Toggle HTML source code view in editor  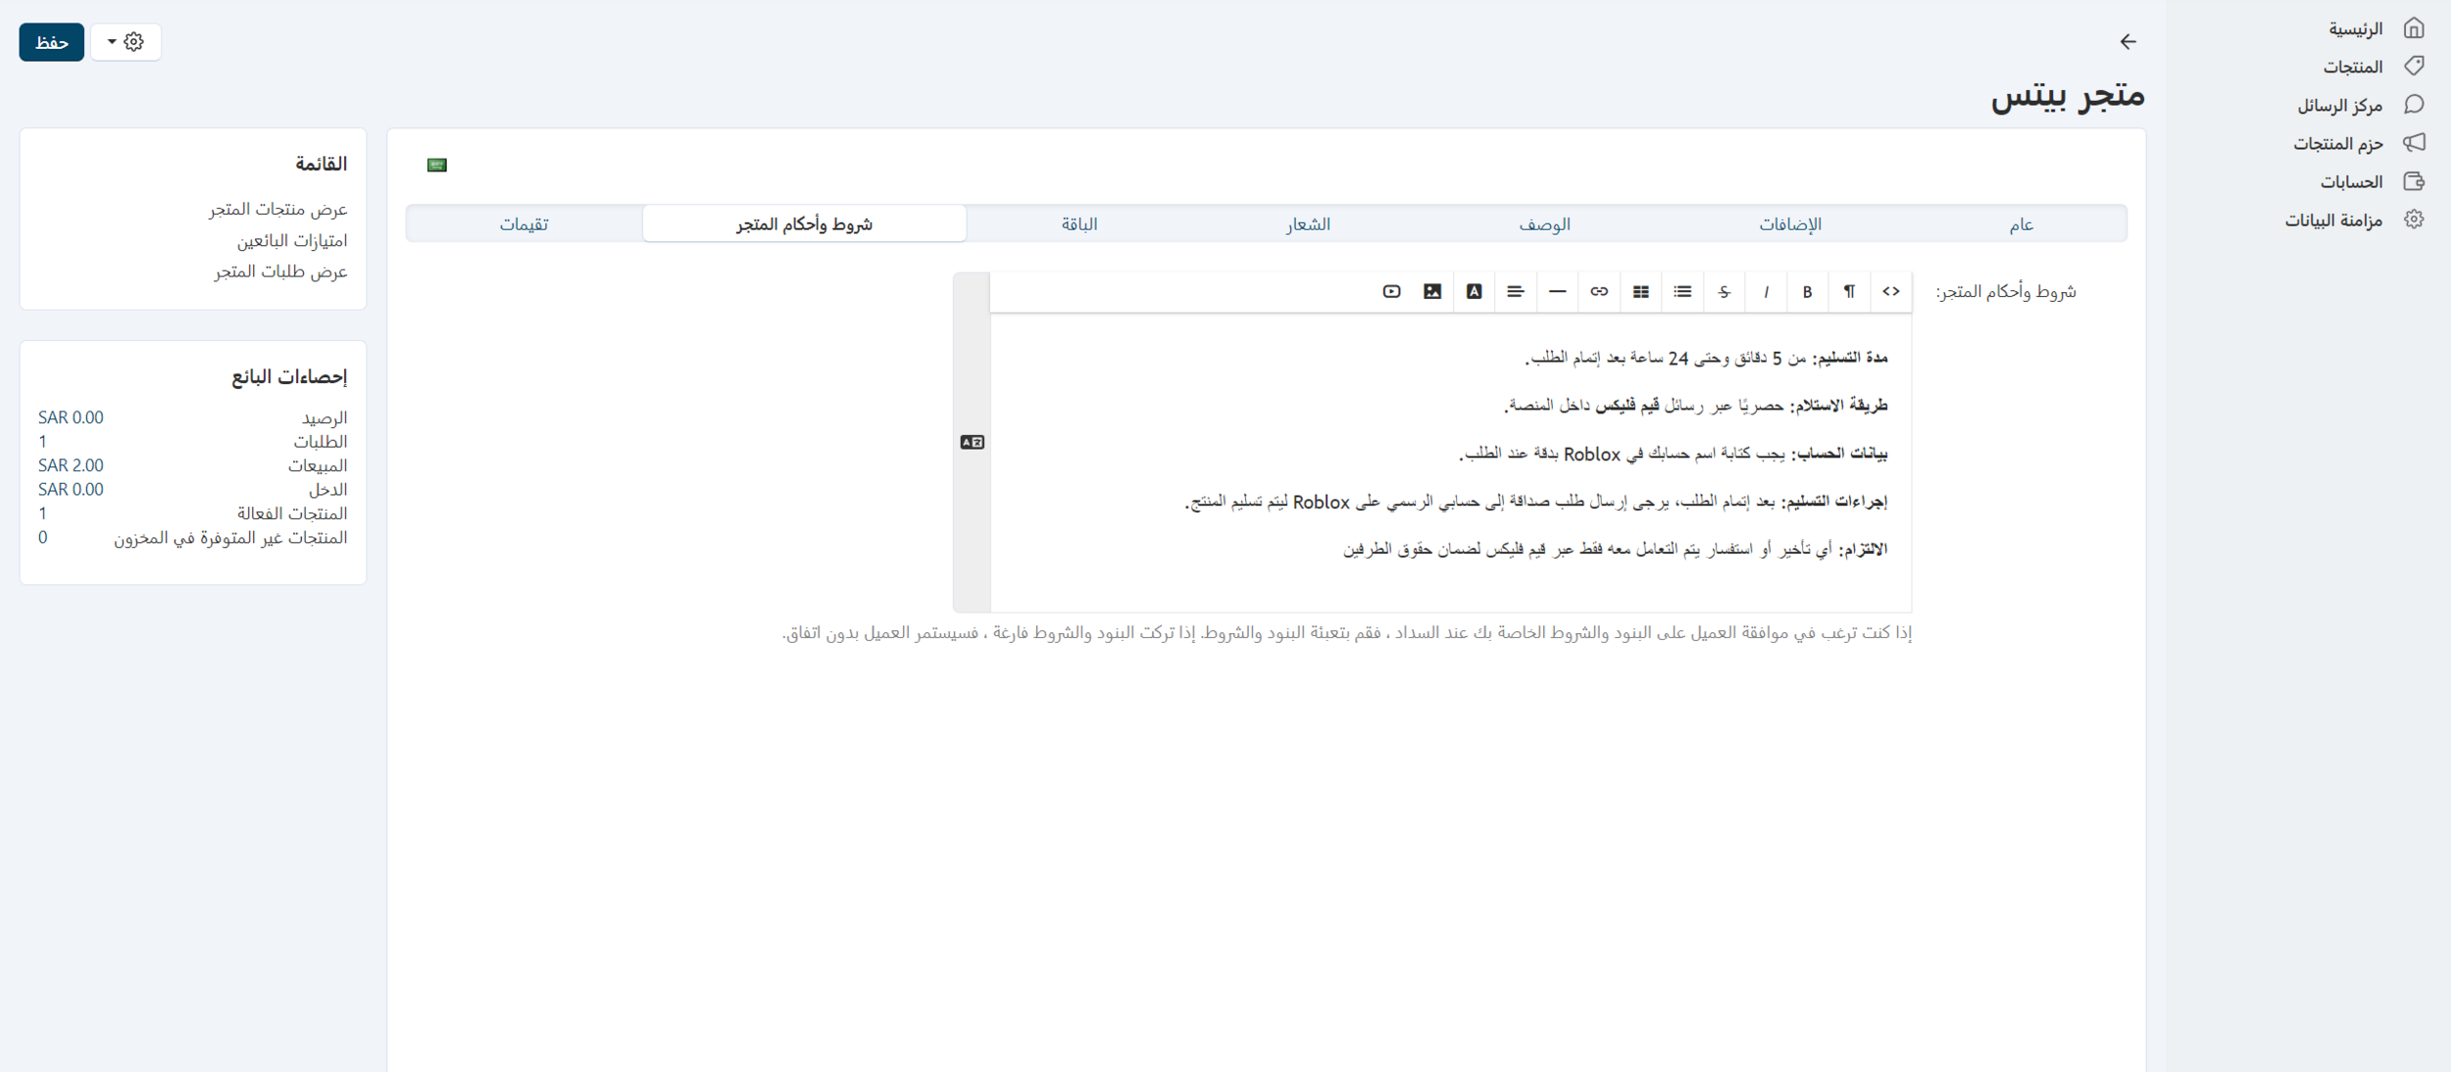tap(1890, 291)
